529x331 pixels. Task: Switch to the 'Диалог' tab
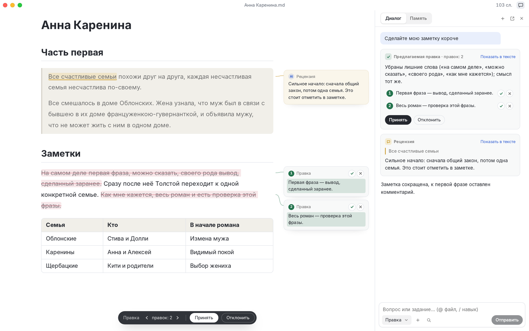(x=393, y=18)
